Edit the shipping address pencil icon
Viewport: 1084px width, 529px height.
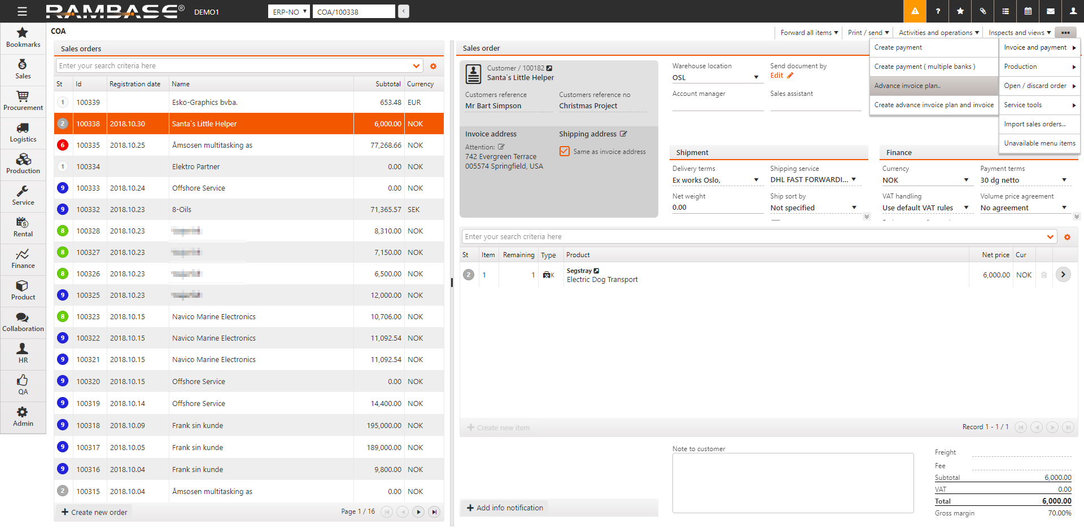click(x=623, y=134)
